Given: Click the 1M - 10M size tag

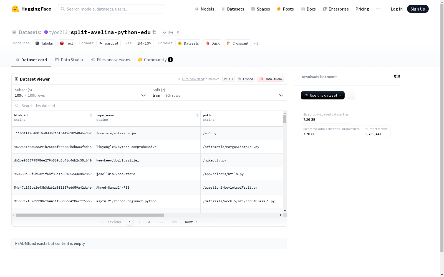Looking at the screenshot, I should 144,43.
